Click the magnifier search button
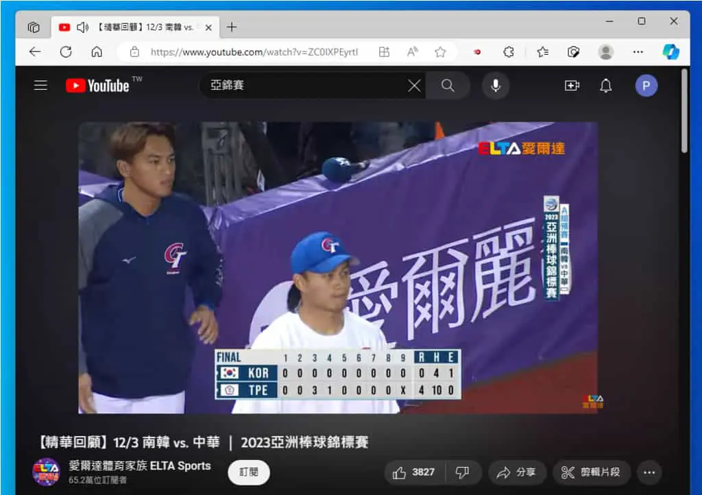 coord(448,86)
